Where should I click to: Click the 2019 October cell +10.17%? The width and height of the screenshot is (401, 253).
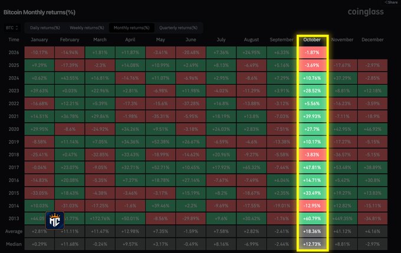click(312, 142)
